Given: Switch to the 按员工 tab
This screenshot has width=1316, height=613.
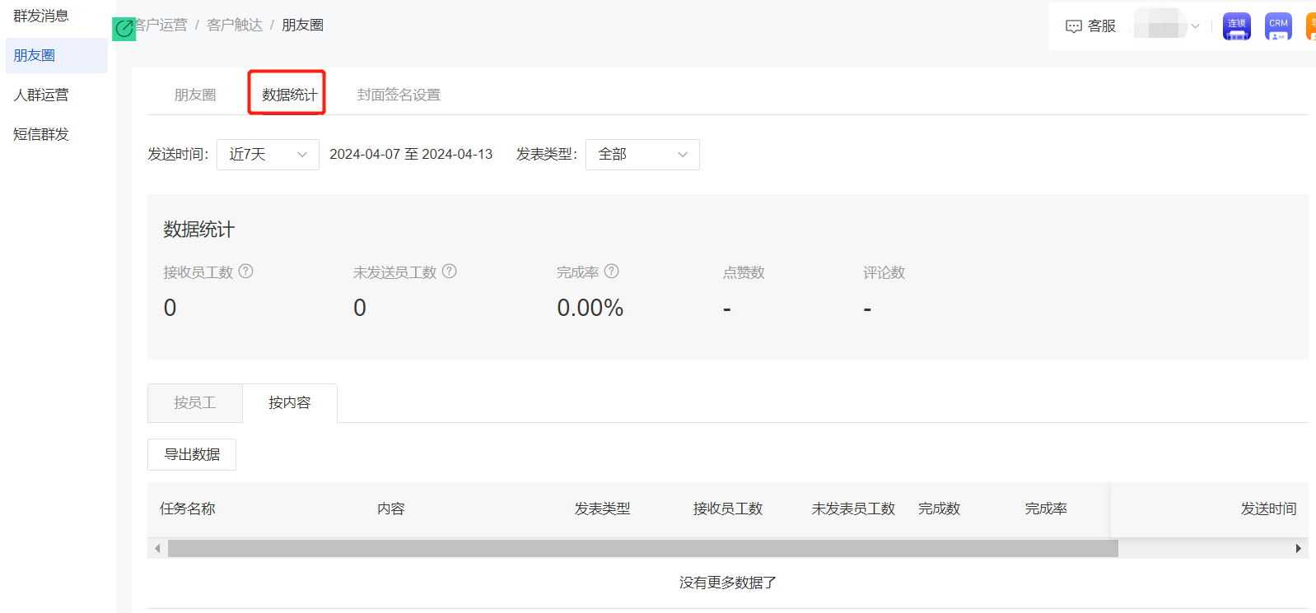Looking at the screenshot, I should [x=195, y=403].
